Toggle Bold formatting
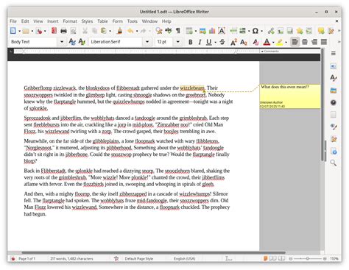Image resolution: width=349 pixels, height=270 pixels. (x=190, y=42)
